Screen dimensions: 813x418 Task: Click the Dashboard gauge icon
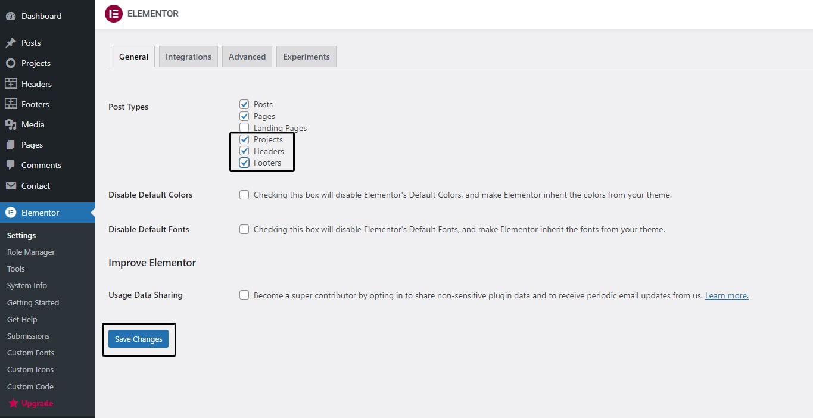click(11, 16)
